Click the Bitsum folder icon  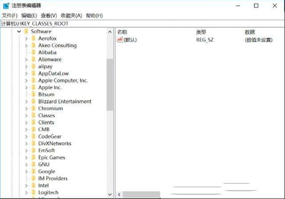(33, 95)
